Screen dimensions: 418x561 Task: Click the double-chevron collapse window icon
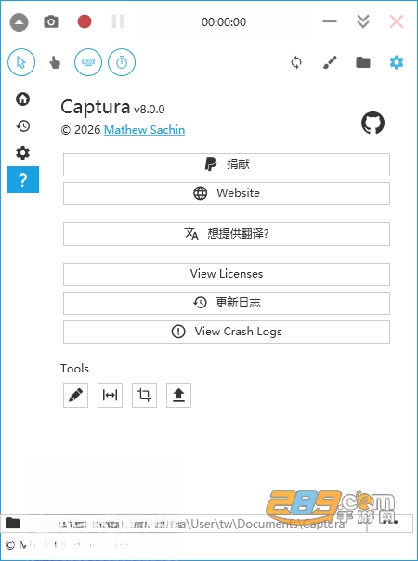tap(363, 21)
